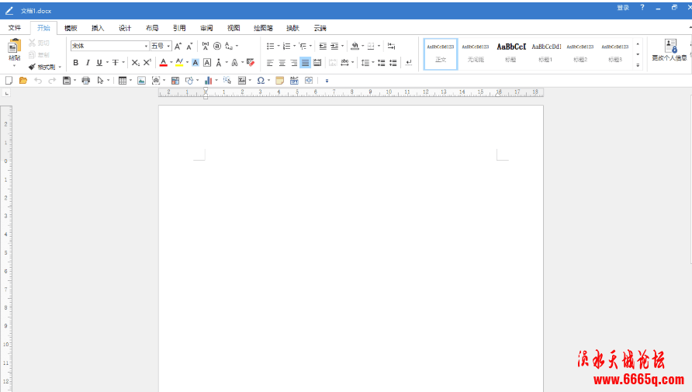Expand the 格式刷 dropdown arrow
Viewport: 692px width, 392px height.
(60, 67)
